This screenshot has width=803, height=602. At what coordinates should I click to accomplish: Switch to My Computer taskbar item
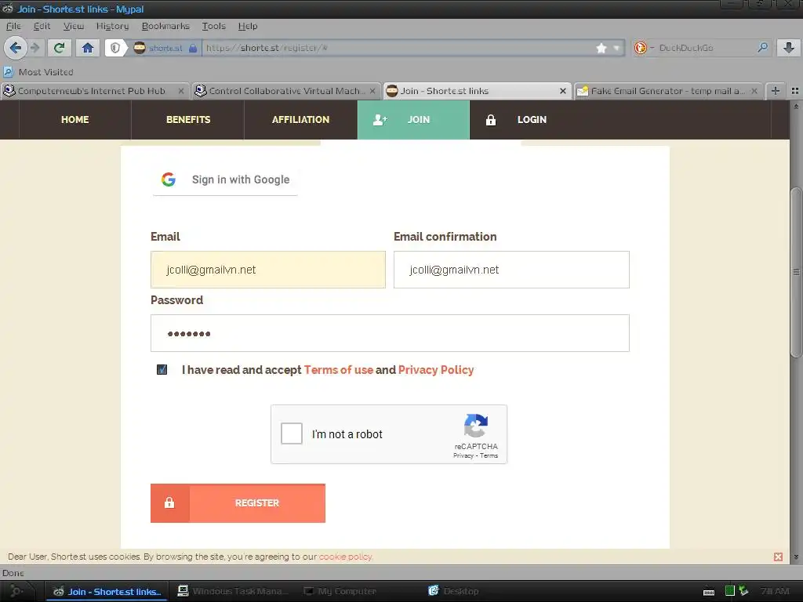[x=340, y=591]
